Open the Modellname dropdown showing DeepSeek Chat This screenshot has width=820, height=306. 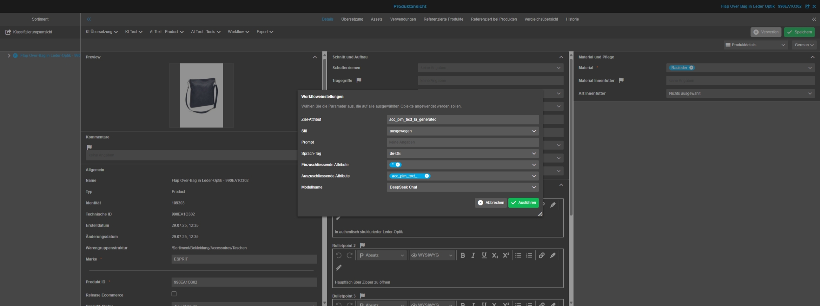462,187
